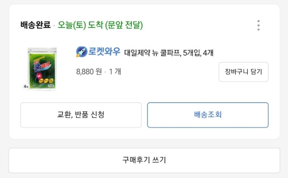Add item with 장바구니 담기 button
288x178 pixels.
pos(243,72)
